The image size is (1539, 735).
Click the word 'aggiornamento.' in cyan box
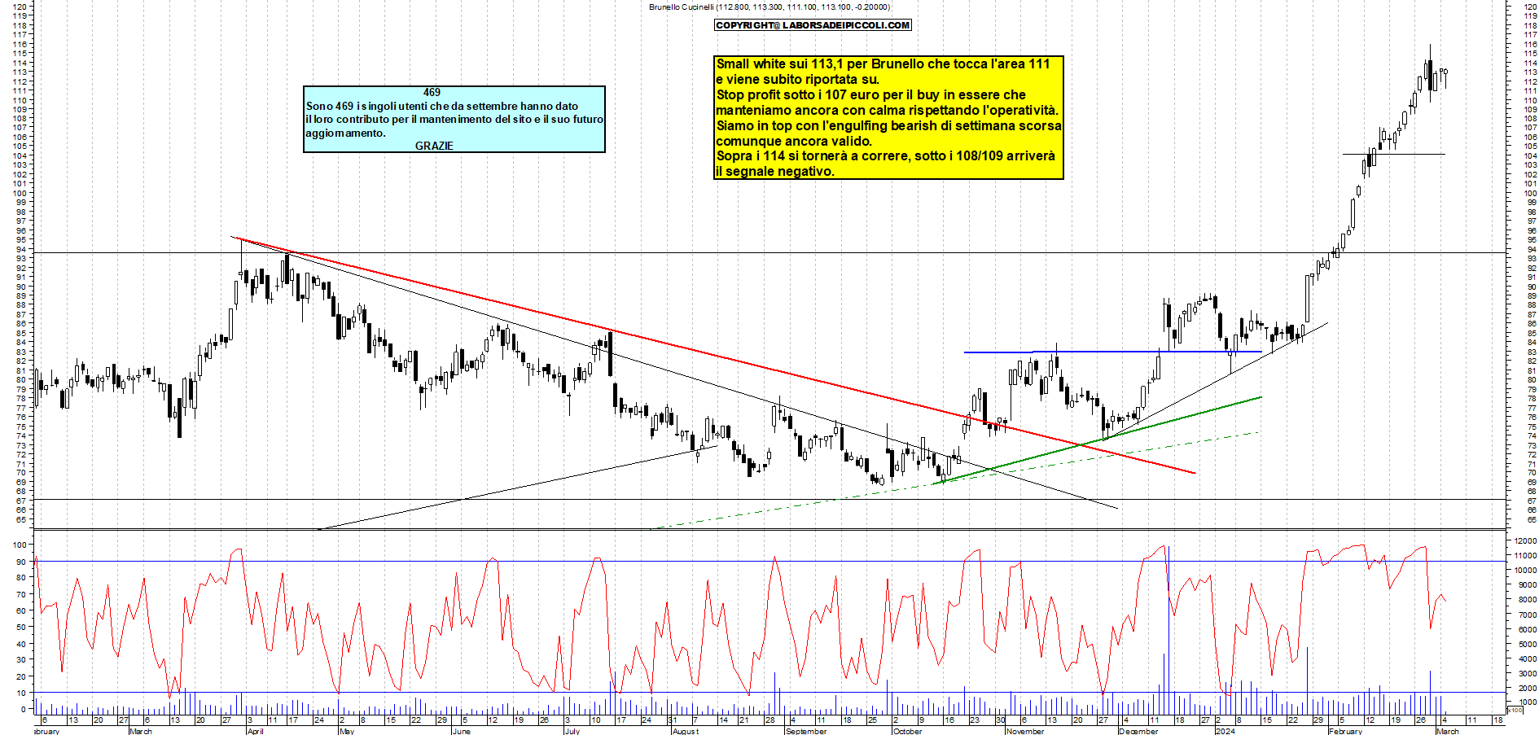click(345, 133)
